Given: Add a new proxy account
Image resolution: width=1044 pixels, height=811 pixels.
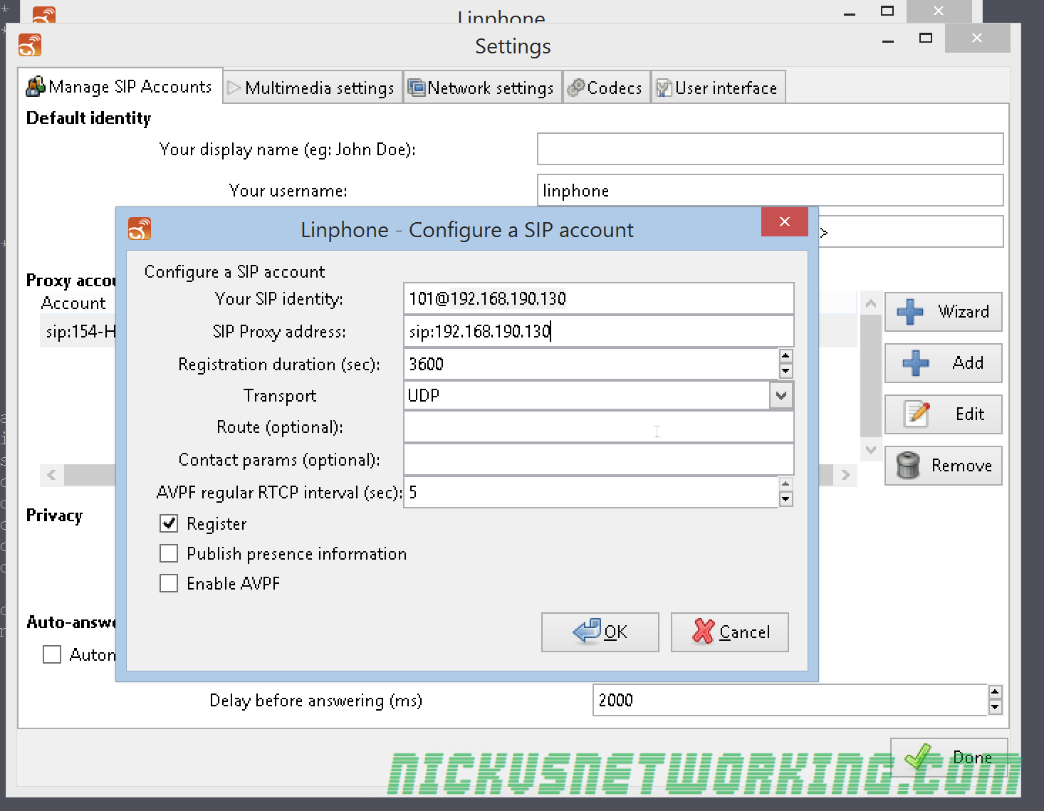Looking at the screenshot, I should coord(944,363).
